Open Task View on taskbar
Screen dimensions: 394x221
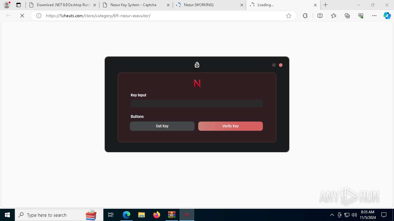click(x=111, y=215)
